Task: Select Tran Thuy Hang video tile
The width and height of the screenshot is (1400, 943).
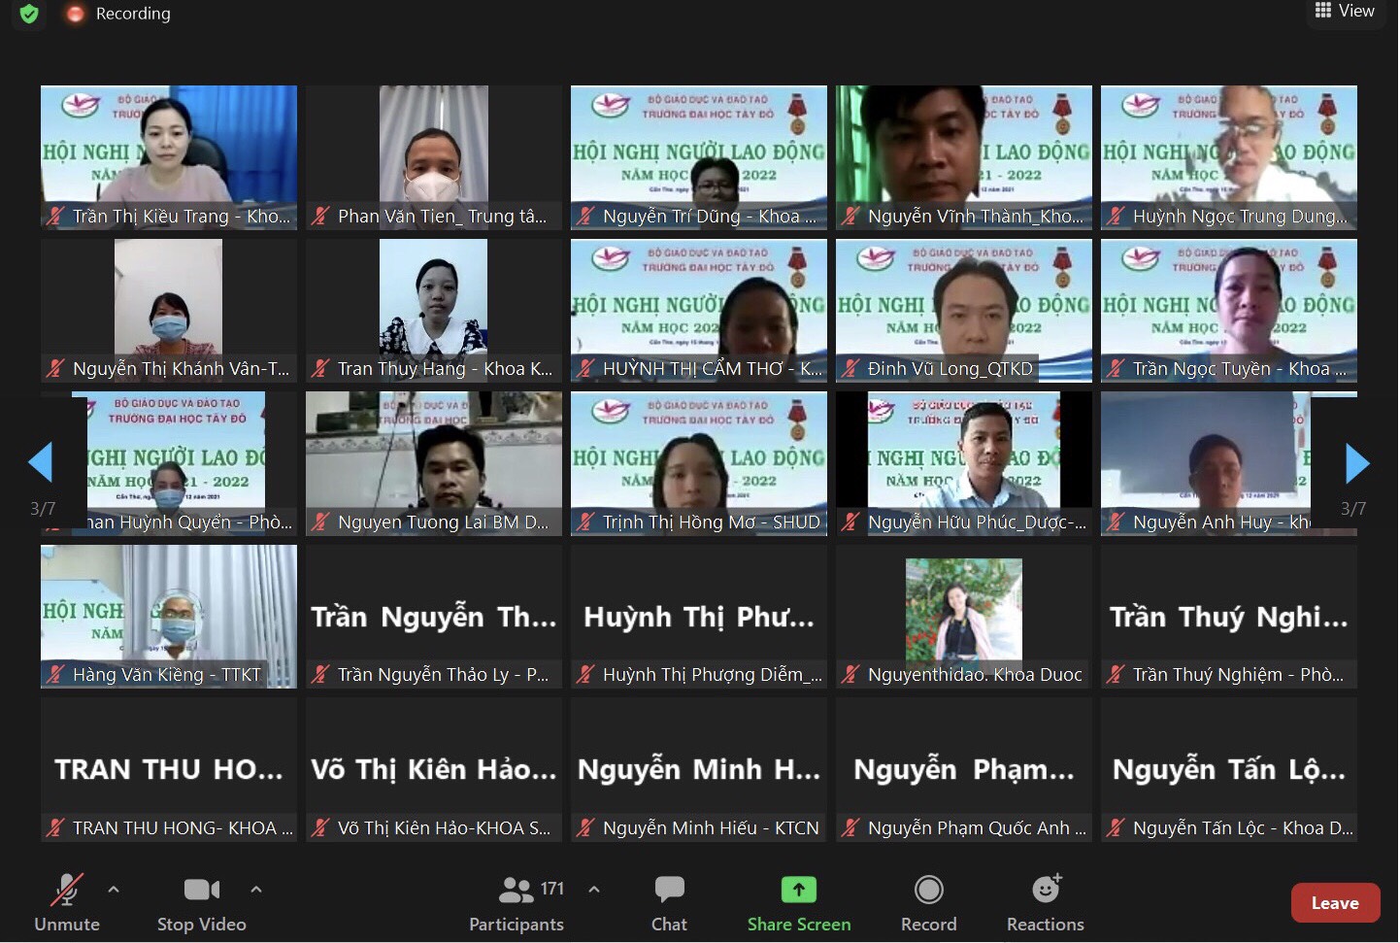Action: 434,311
